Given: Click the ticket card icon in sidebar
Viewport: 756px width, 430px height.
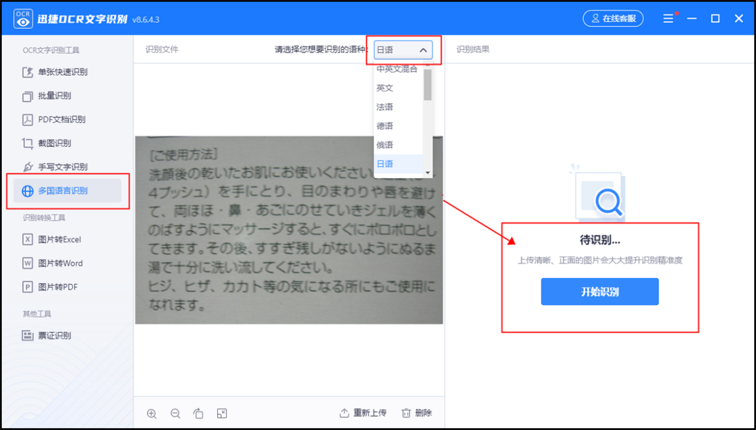Looking at the screenshot, I should 27,336.
